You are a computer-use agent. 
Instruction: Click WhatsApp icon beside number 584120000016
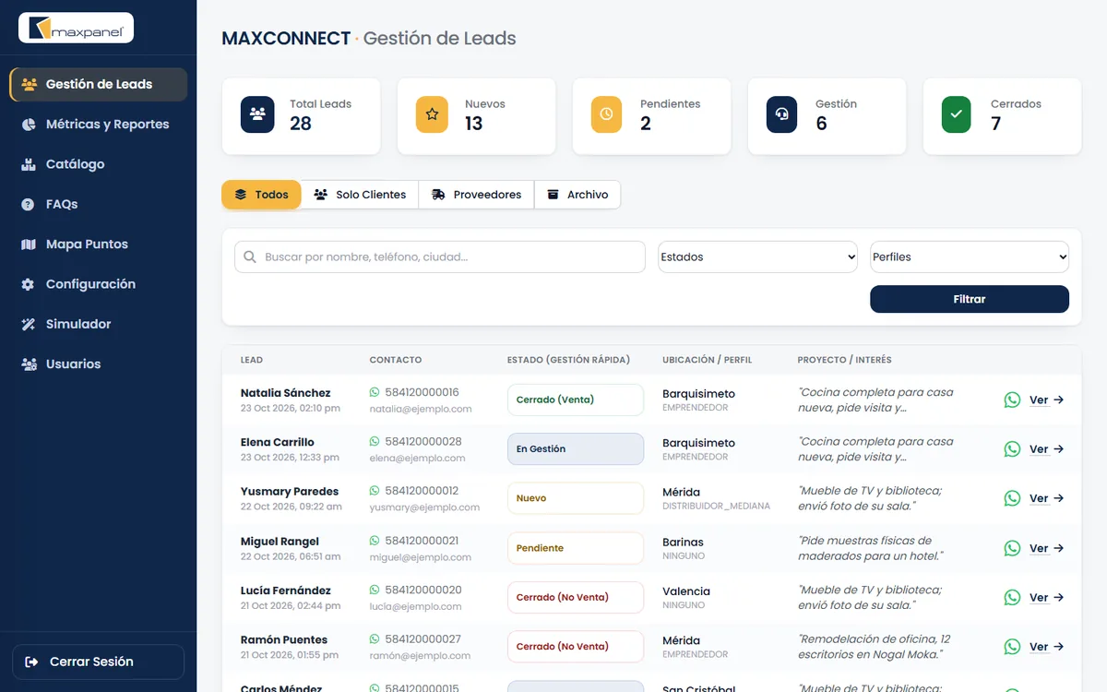[375, 392]
